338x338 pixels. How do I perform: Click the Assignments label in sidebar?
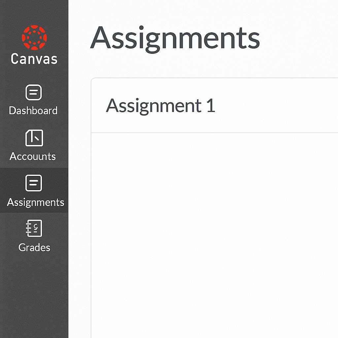(35, 202)
